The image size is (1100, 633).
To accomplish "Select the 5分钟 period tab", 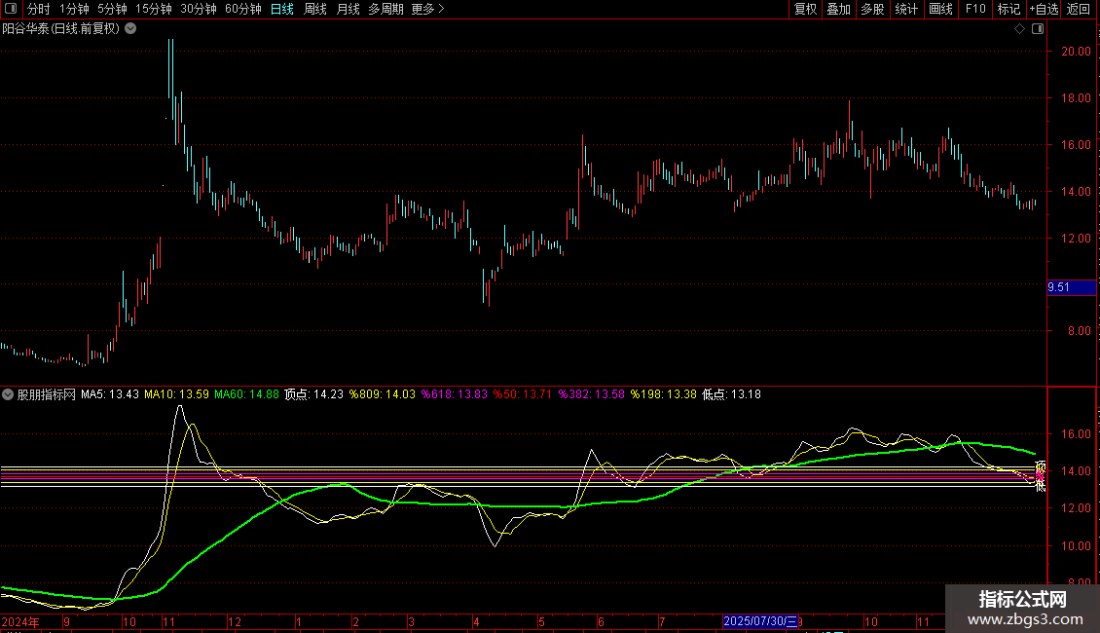I will (x=112, y=9).
